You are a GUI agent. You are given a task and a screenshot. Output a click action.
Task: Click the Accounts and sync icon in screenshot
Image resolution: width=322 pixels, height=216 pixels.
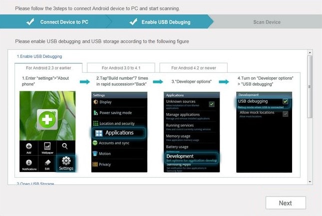click(95, 143)
